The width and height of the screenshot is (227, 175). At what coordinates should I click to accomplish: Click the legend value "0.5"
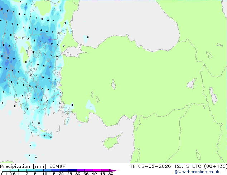pyautogui.click(x=12, y=174)
